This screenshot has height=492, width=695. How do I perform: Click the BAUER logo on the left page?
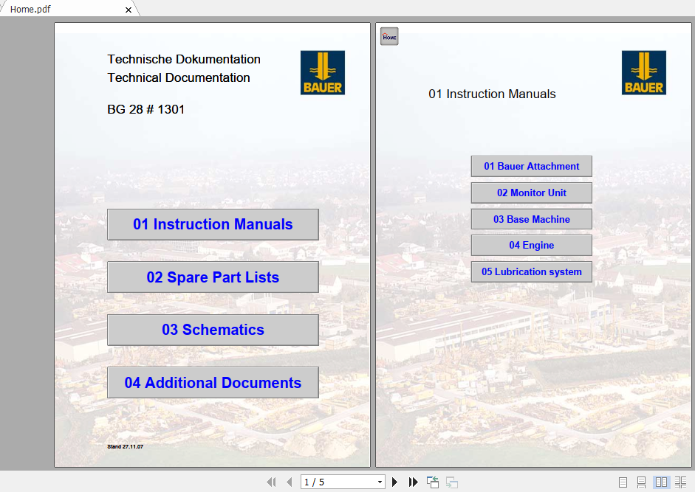(x=323, y=72)
